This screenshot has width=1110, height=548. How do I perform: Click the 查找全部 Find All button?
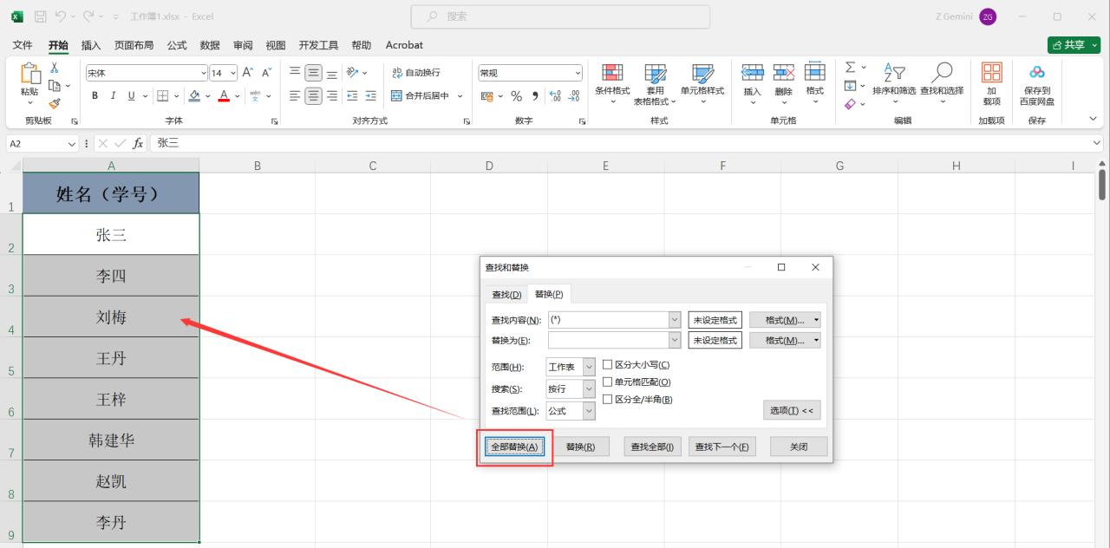coord(652,447)
